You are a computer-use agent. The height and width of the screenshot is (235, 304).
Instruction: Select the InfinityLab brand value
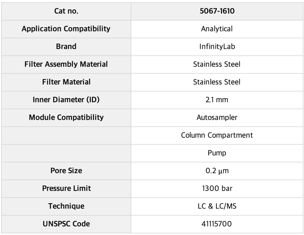(x=217, y=47)
